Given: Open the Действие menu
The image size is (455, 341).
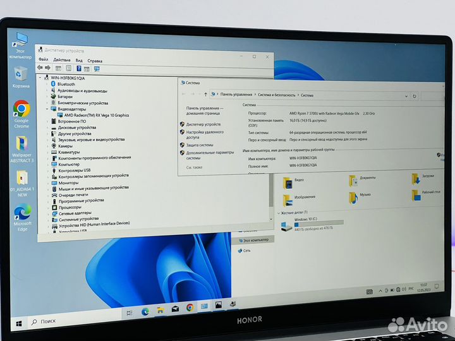Looking at the screenshot, I should click(62, 60).
